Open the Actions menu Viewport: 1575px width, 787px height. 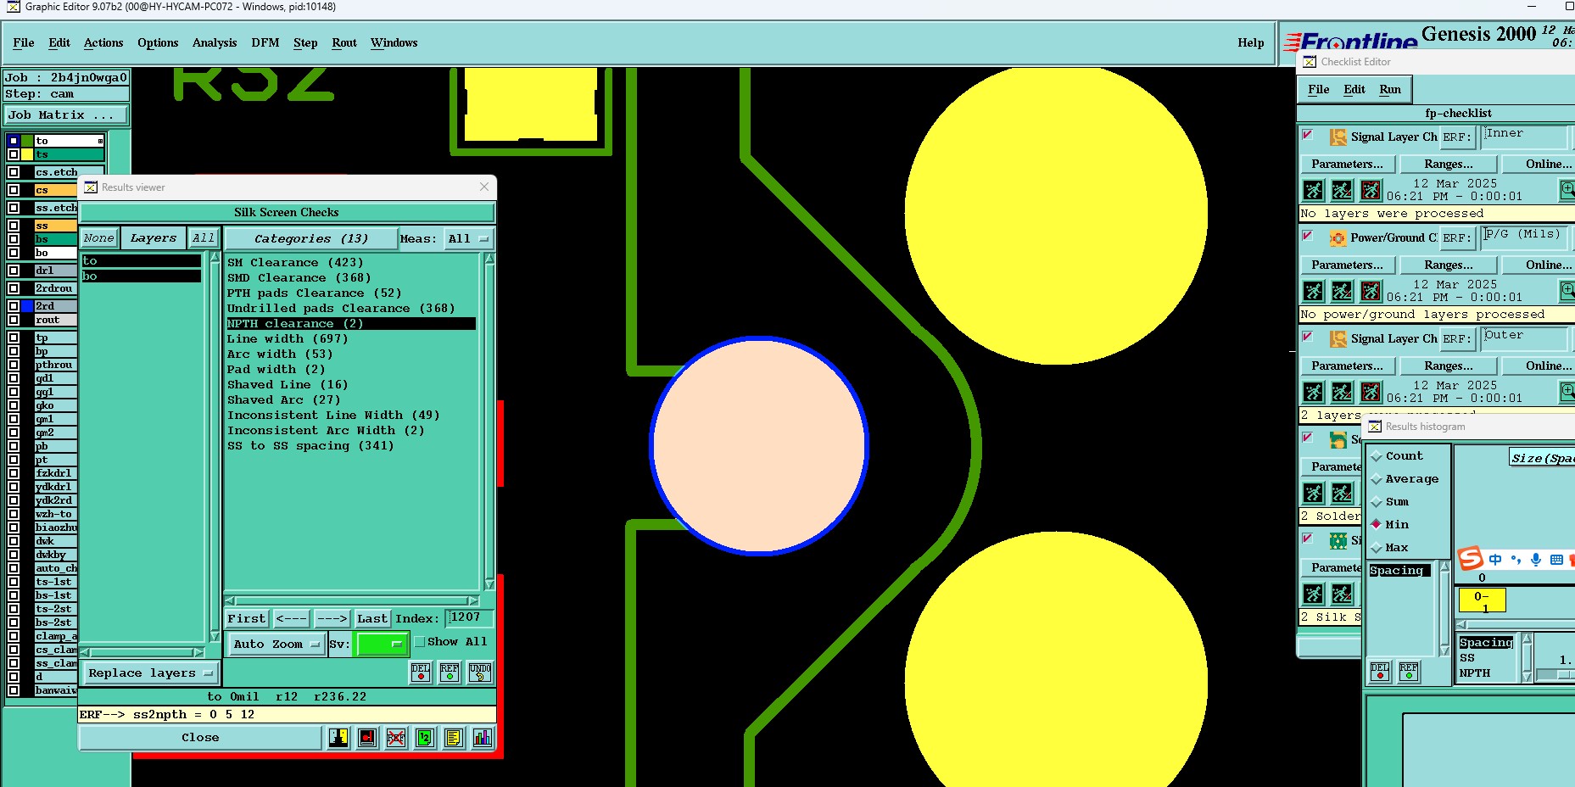(x=103, y=43)
